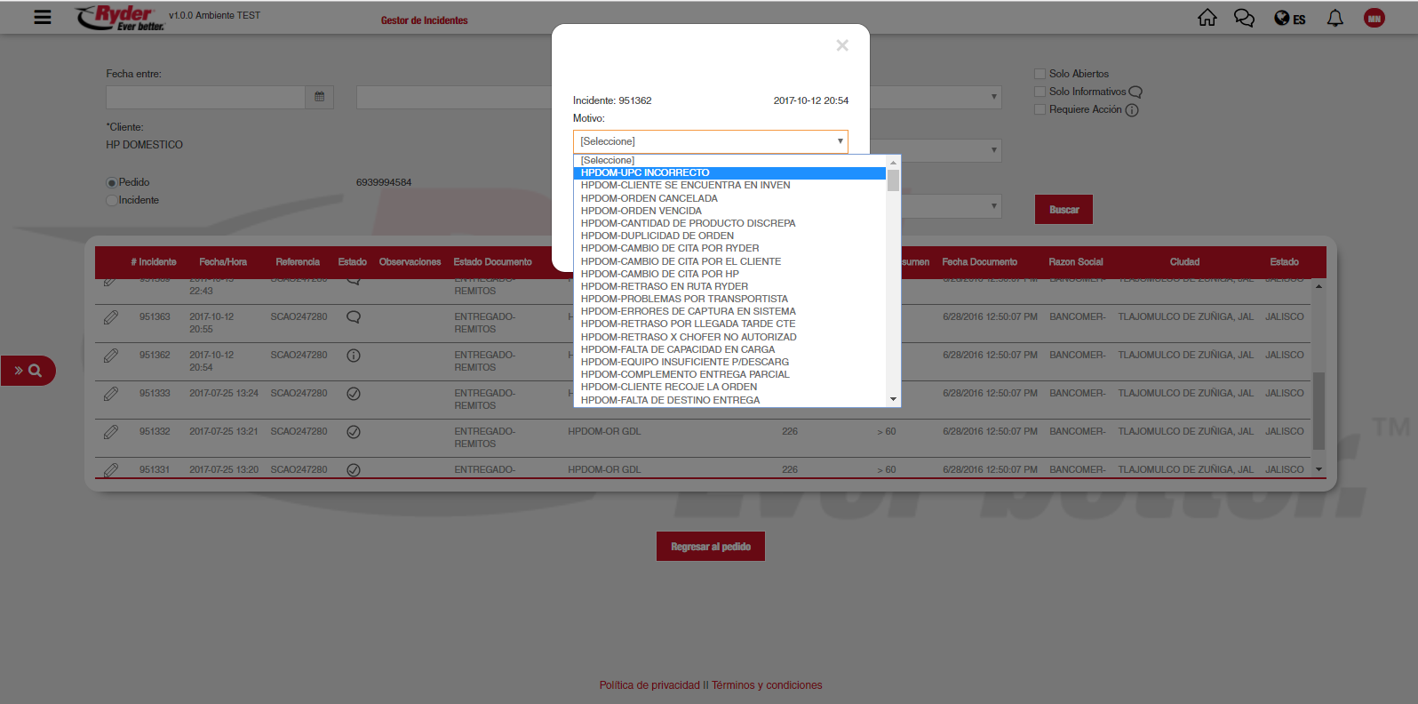Screen dimensions: 1418x704
Task: Open the chat messages icon
Action: click(1244, 18)
